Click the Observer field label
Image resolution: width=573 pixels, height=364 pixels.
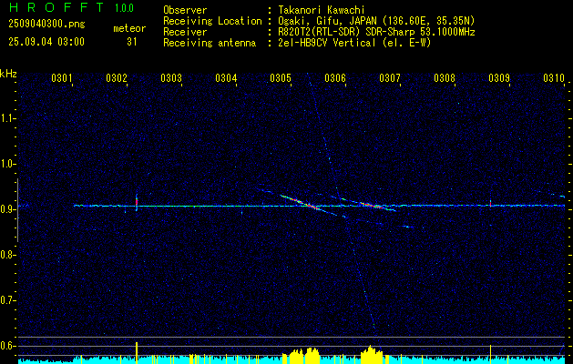pos(185,10)
